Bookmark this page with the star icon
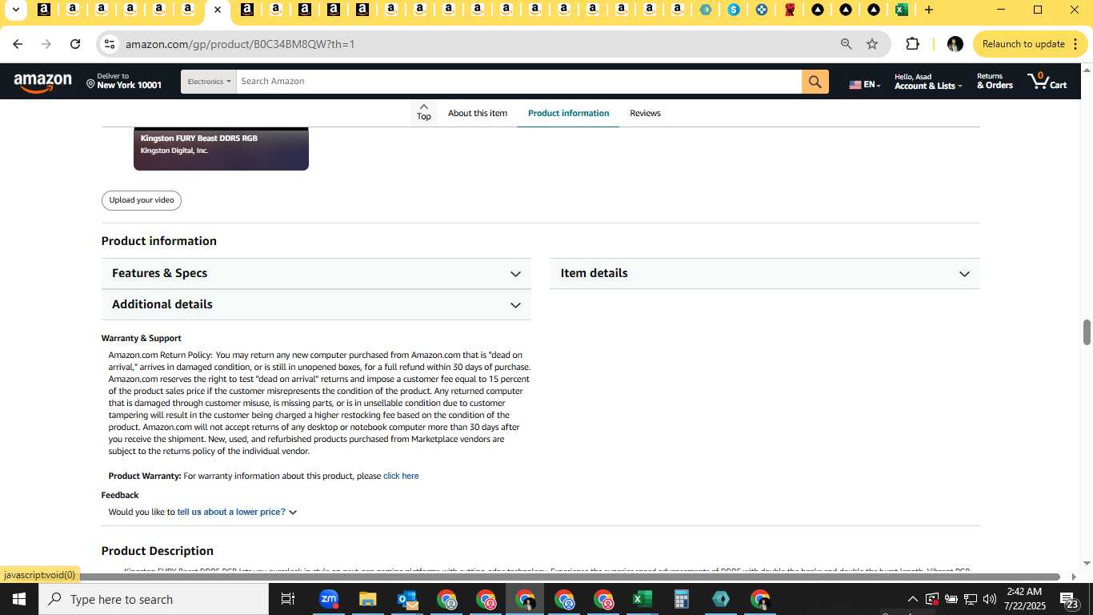This screenshot has width=1093, height=615. pyautogui.click(x=872, y=44)
